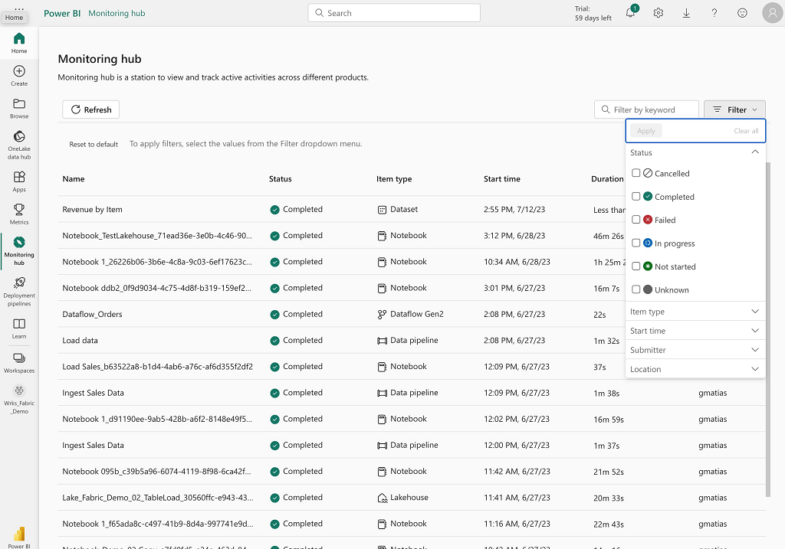Click the Lakehouse icon in Lake_Fabric_Demo row
Image resolution: width=785 pixels, height=549 pixels.
pyautogui.click(x=382, y=498)
